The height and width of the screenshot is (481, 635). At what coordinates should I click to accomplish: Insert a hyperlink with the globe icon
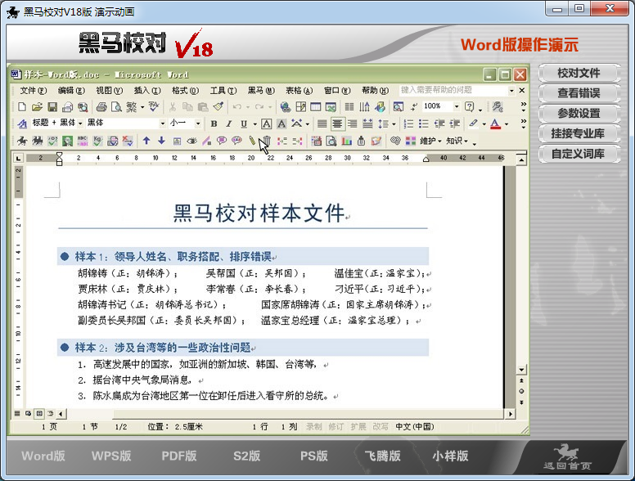(285, 106)
